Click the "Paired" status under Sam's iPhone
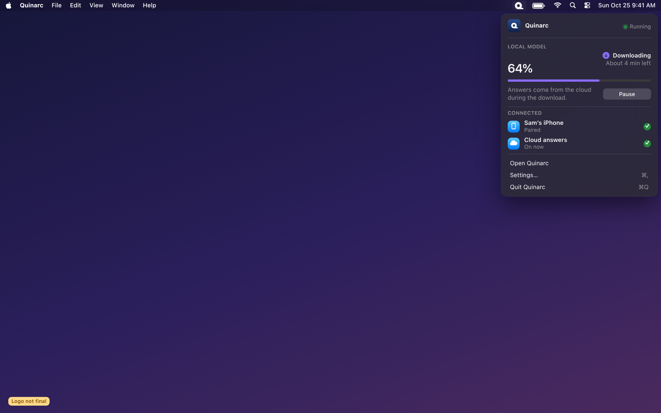This screenshot has height=413, width=661. coord(532,130)
